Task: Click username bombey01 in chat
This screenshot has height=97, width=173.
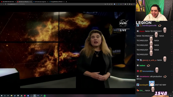Action: (144, 85)
